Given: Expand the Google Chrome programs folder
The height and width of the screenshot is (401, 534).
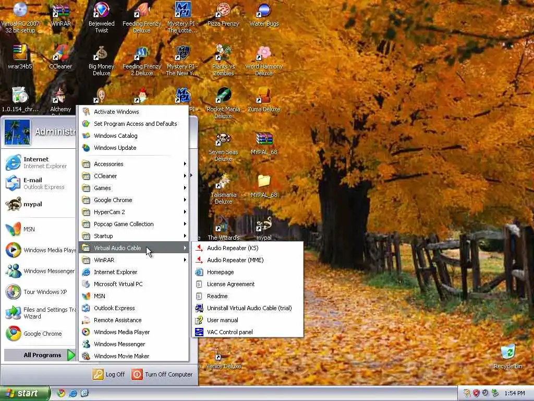Looking at the screenshot, I should [x=134, y=200].
